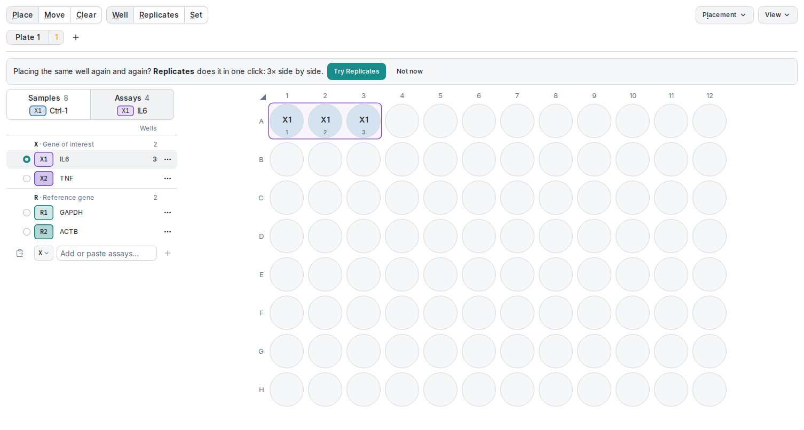Focus the Add or paste assays field
804x430 pixels.
(x=107, y=253)
